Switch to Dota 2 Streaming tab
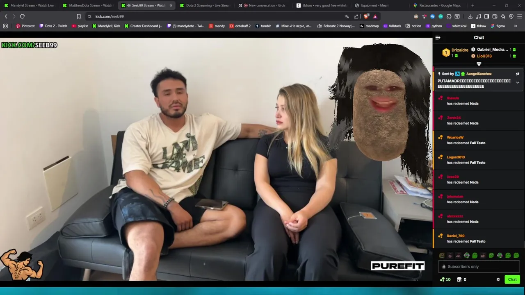The width and height of the screenshot is (525, 295). coord(205,5)
